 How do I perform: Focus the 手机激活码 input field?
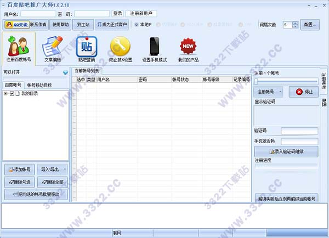tap(299, 141)
